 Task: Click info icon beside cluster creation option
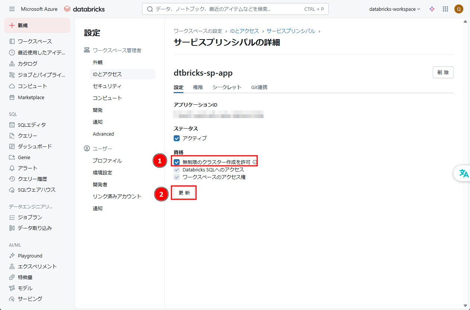click(255, 162)
